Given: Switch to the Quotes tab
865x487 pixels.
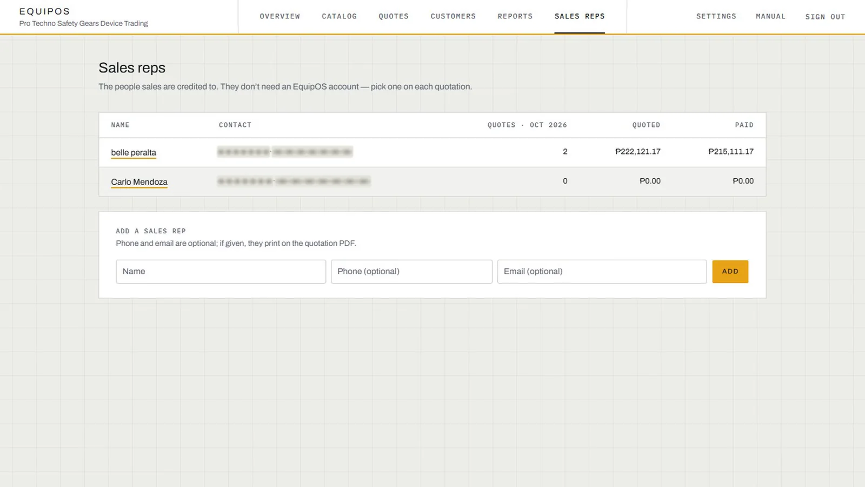Looking at the screenshot, I should (394, 16).
